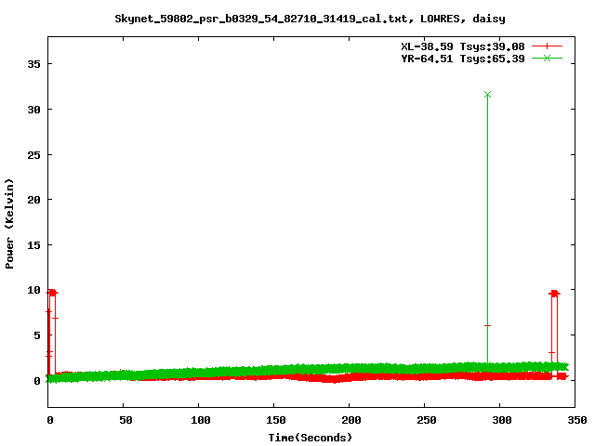Screen dimensions: 595x446
Task: Click the red calibration pulse at the start
Action: coord(52,293)
